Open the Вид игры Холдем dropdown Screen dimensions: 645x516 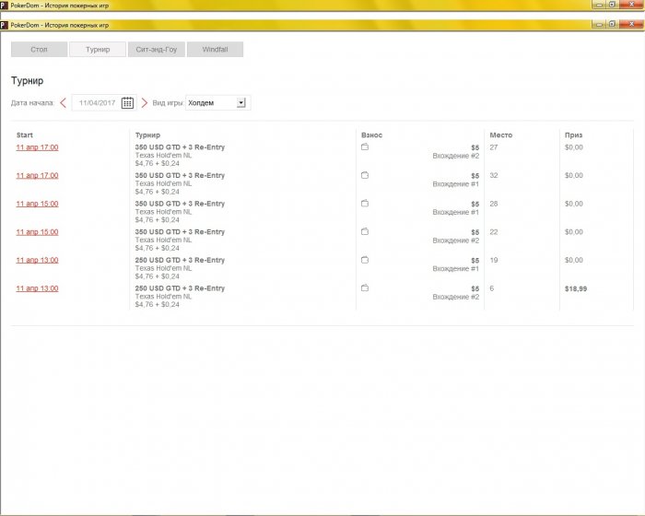click(x=218, y=103)
